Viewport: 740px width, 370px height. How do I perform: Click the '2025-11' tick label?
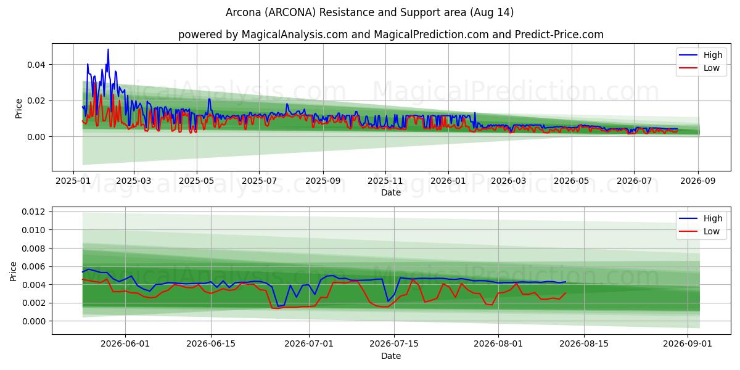385,180
